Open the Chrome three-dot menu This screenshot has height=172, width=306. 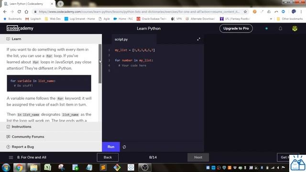(301, 11)
